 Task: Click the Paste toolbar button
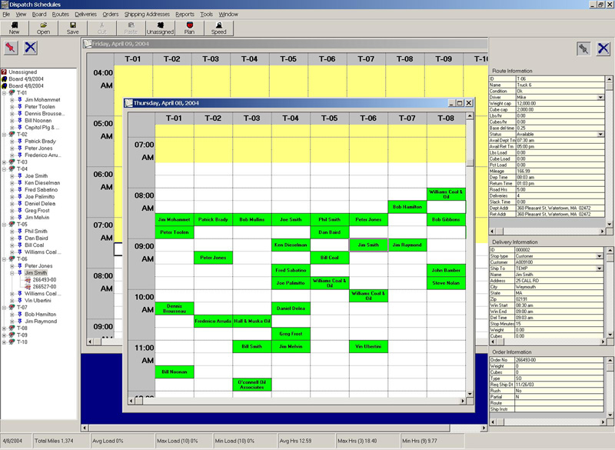[131, 28]
